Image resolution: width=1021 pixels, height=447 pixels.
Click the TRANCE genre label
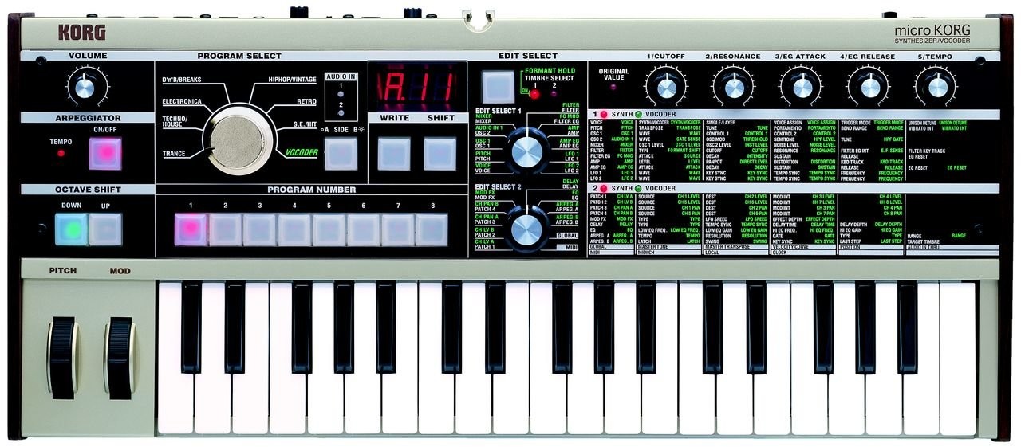click(173, 154)
